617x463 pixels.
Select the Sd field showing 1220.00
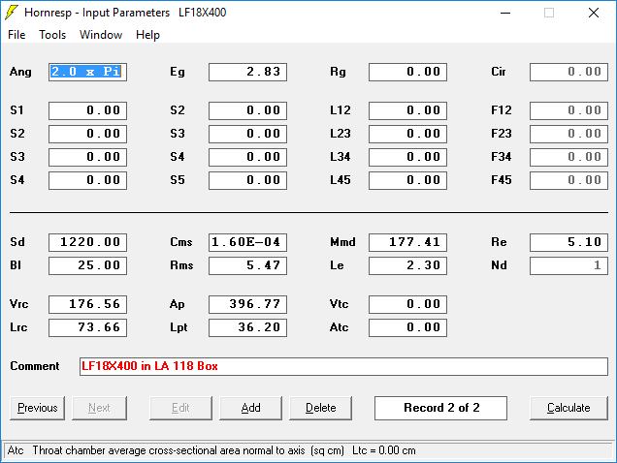point(87,242)
